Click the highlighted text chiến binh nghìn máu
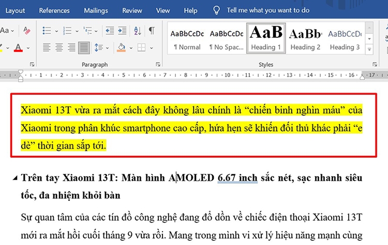This screenshot has width=388, height=245. click(x=295, y=110)
